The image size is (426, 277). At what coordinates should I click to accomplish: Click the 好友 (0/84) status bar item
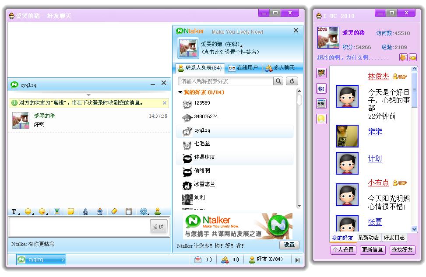pyautogui.click(x=266, y=259)
